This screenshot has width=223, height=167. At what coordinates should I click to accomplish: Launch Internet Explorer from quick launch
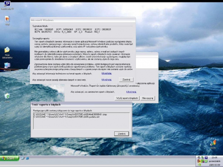click(27, 158)
